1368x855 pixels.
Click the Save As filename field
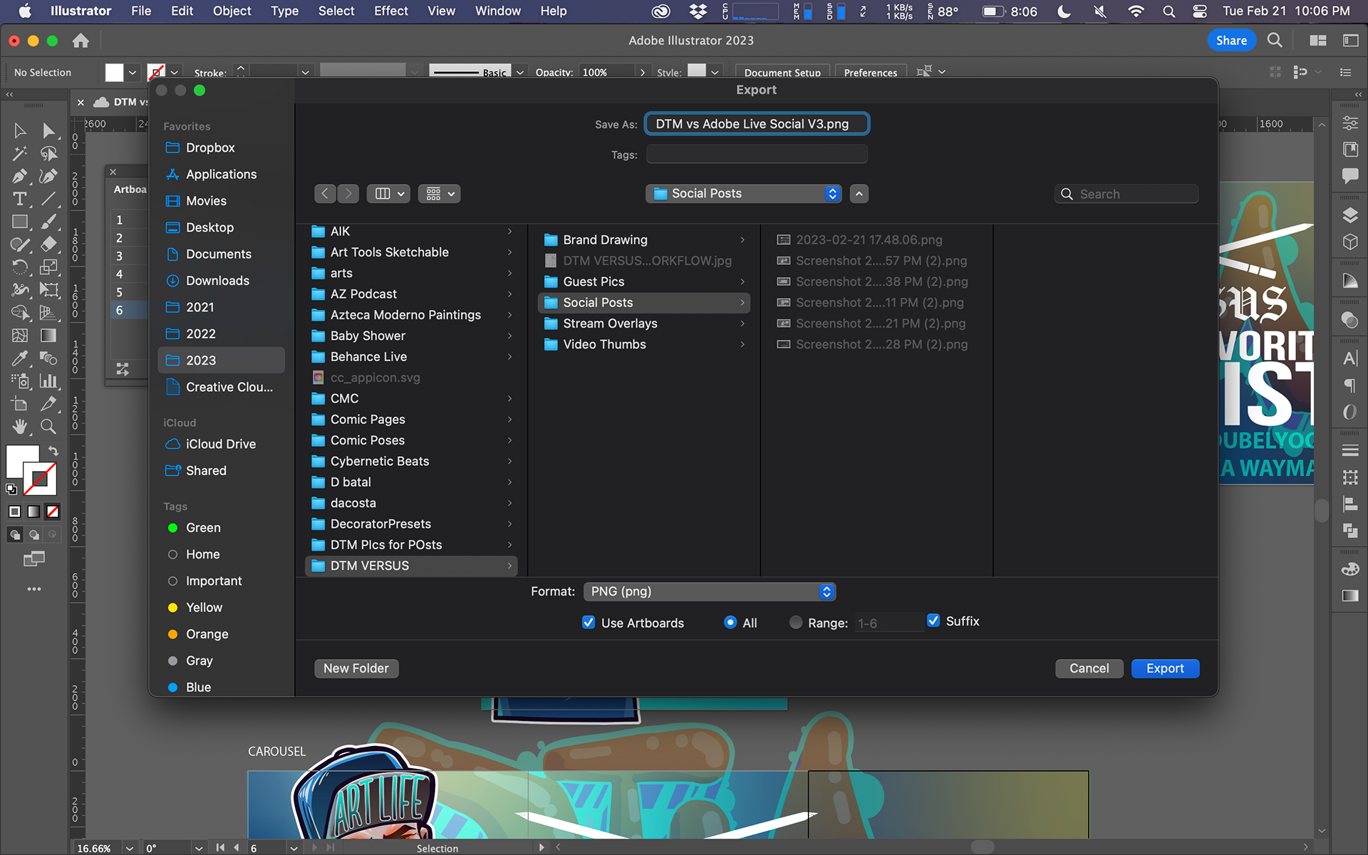coord(757,124)
